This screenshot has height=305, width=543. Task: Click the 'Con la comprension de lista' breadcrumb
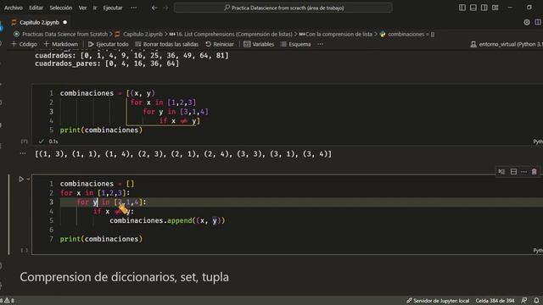pyautogui.click(x=339, y=34)
